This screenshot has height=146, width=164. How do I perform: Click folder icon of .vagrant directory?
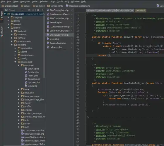(12, 17)
